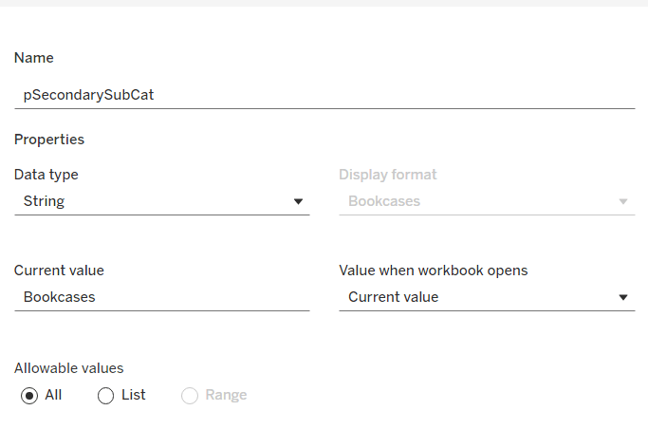The image size is (648, 448).
Task: Click the List option's text label
Action: pyautogui.click(x=134, y=395)
